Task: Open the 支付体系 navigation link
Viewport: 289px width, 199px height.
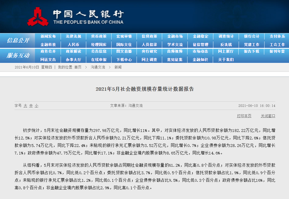Action: point(277,36)
